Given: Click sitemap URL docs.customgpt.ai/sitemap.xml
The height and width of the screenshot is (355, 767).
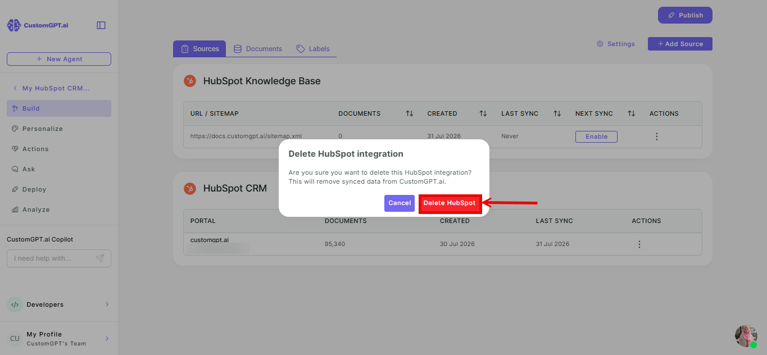Looking at the screenshot, I should (246, 136).
